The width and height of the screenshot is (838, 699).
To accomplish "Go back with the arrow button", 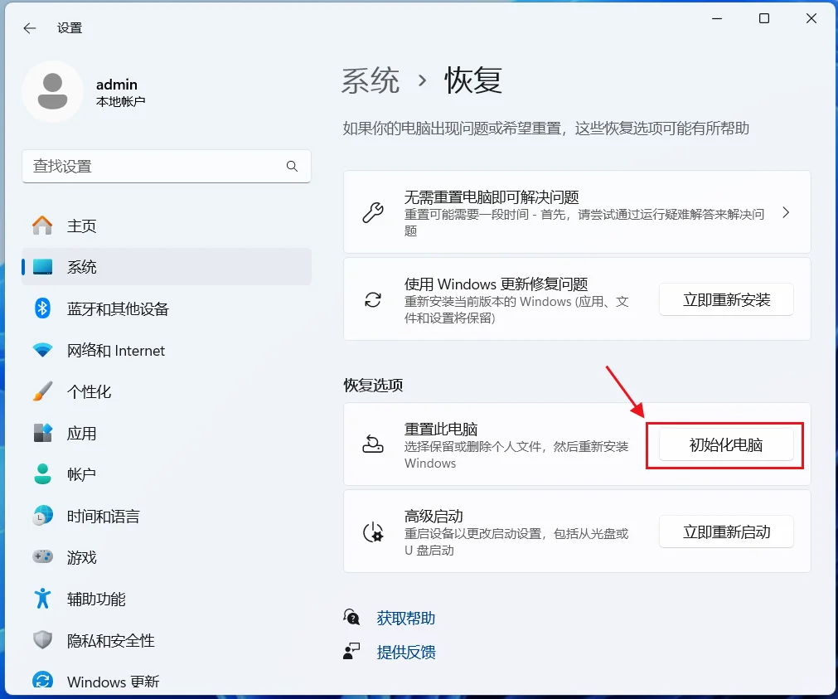I will pyautogui.click(x=29, y=27).
